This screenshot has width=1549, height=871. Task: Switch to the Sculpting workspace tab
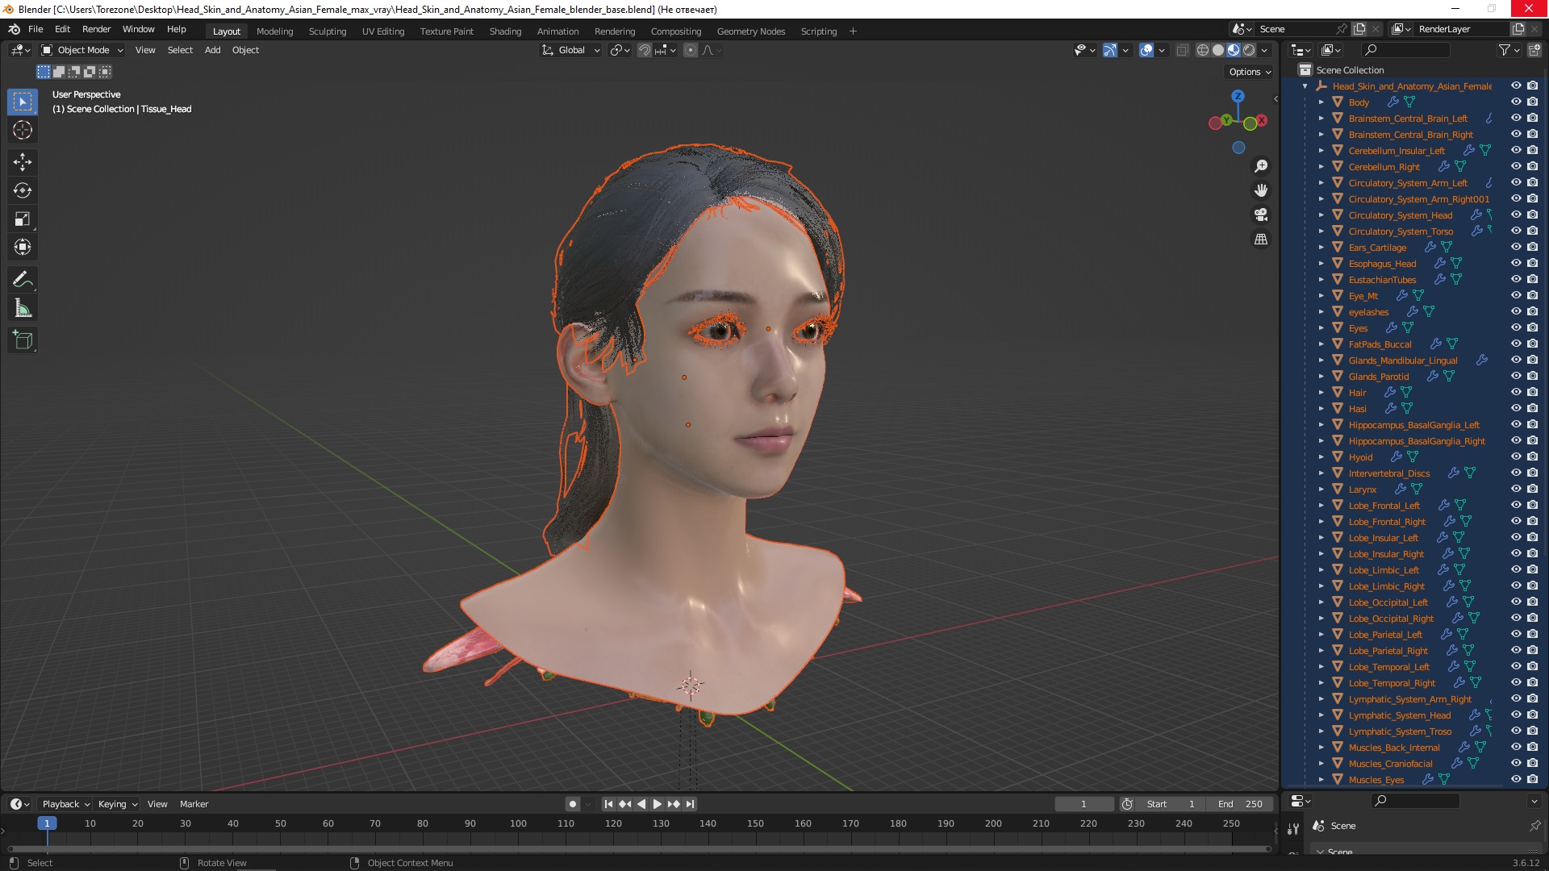pyautogui.click(x=327, y=31)
